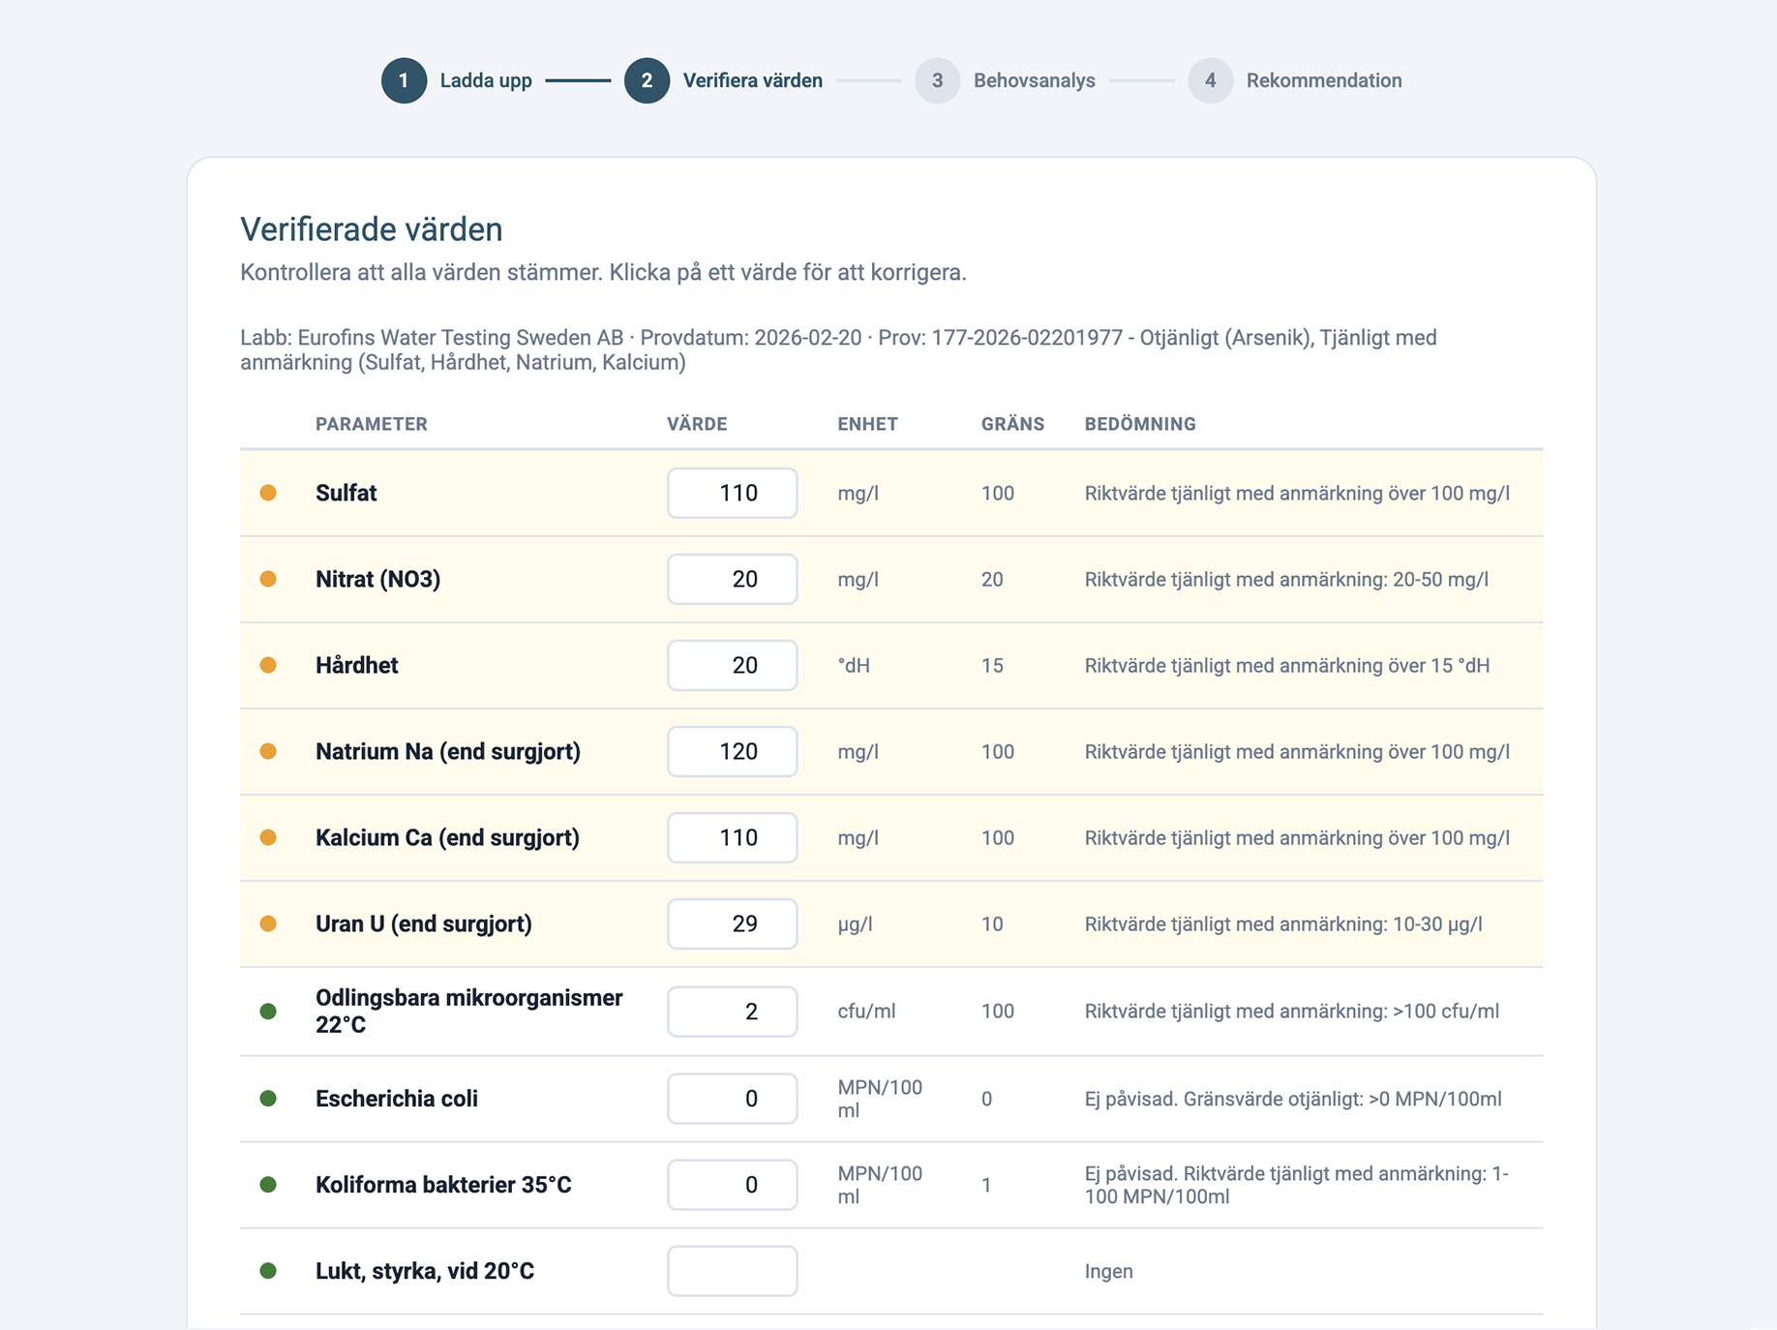Edit the Sulfat value field

pos(732,493)
